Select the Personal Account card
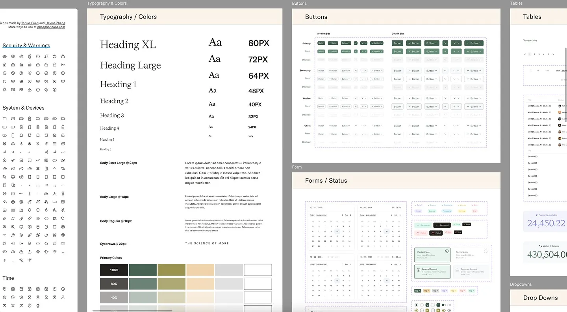 pyautogui.click(x=432, y=272)
